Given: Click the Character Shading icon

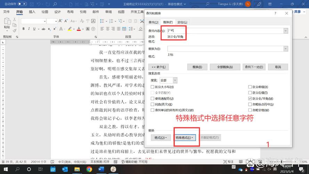Looking at the screenshot, I should click(x=88, y=29).
